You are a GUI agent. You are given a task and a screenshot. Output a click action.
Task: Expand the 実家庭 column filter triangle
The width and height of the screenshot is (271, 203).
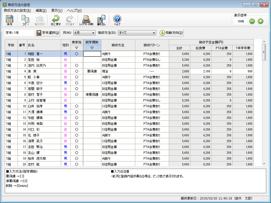[x=77, y=48]
